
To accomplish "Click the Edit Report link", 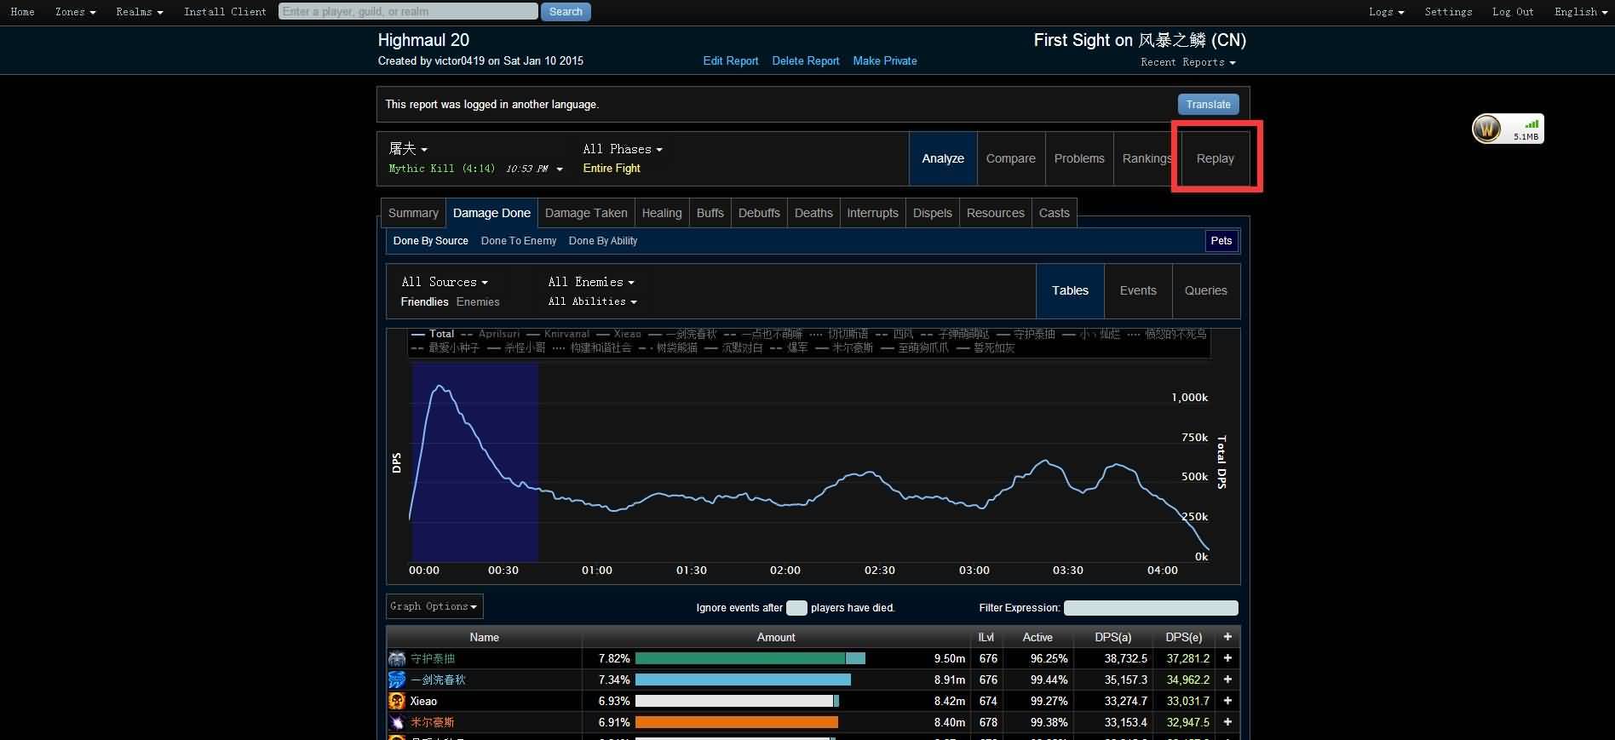I will (x=731, y=61).
